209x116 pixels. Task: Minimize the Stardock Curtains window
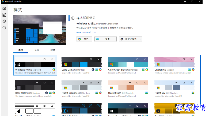(185, 1)
